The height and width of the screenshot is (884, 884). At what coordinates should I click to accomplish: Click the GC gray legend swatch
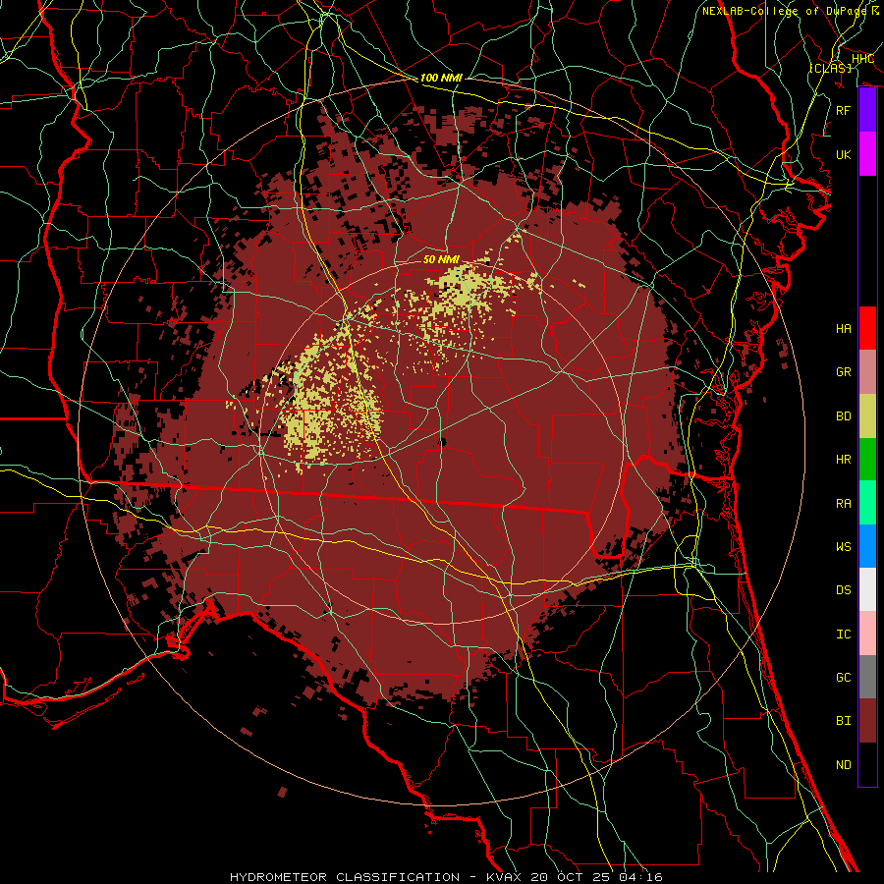[867, 677]
